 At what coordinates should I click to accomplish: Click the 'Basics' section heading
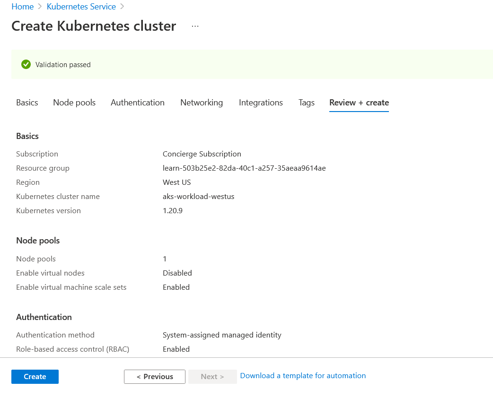(x=27, y=136)
